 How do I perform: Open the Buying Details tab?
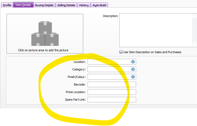tap(45, 5)
